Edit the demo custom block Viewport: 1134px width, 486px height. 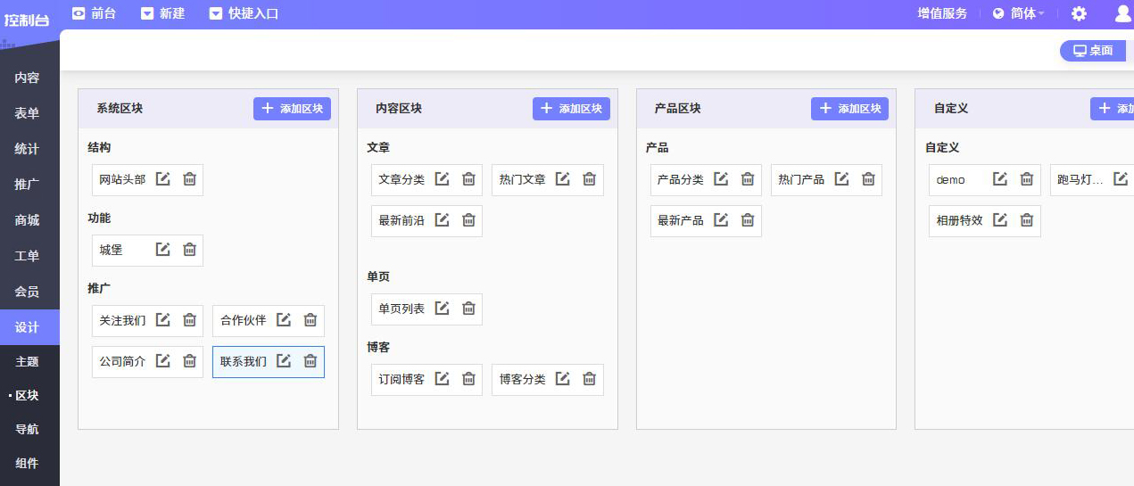1000,178
